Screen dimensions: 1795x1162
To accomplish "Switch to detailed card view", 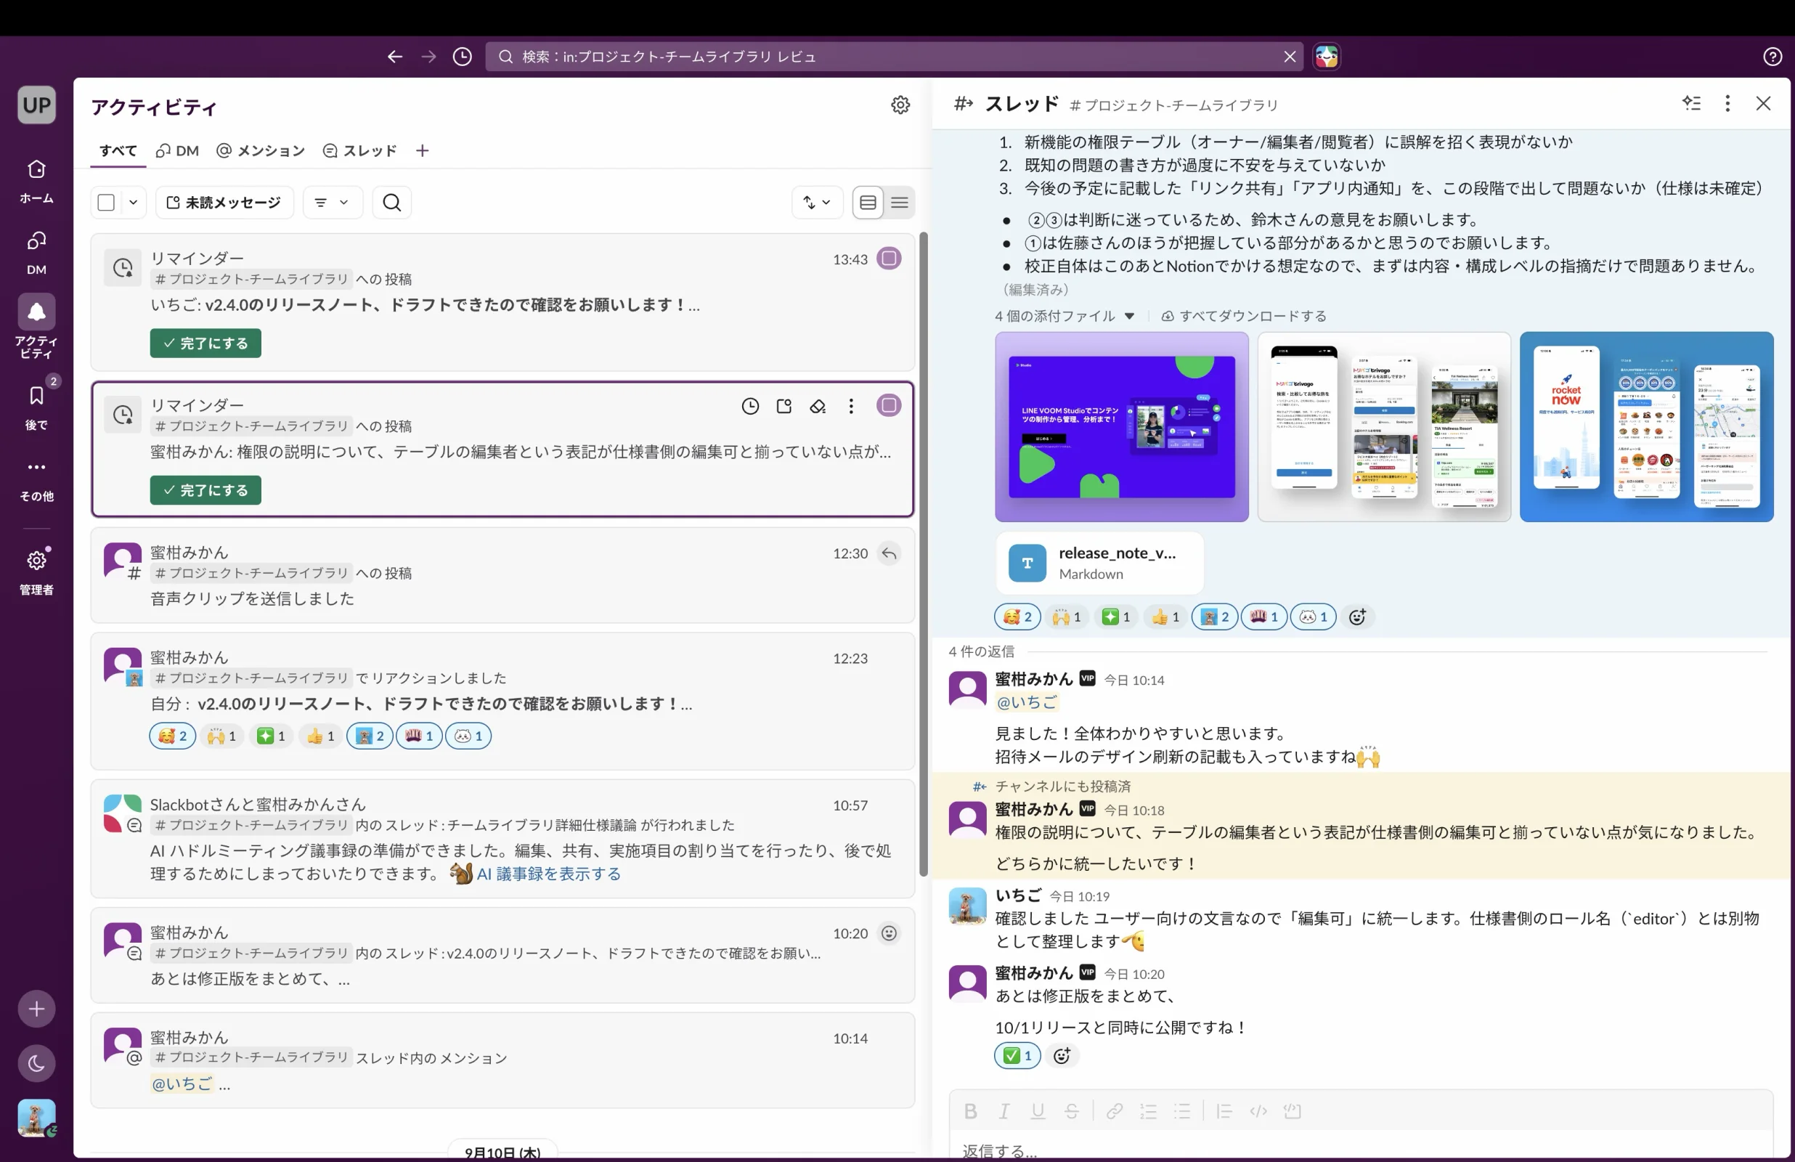I will coord(868,202).
